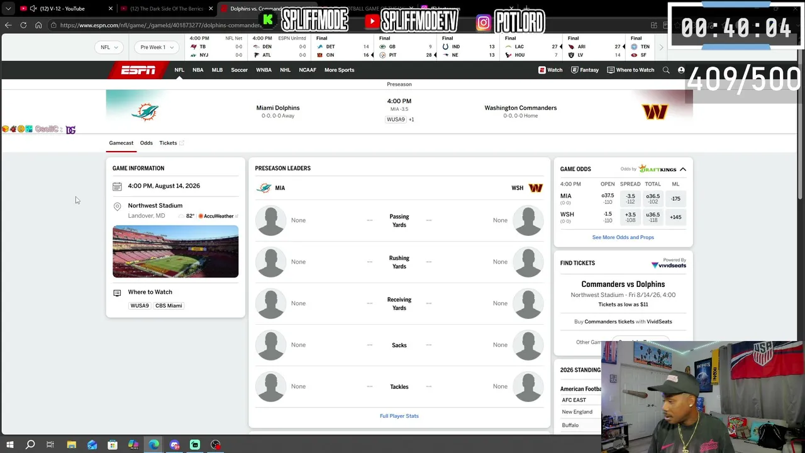
Task: Select WNBA in the ESPN navigation
Action: 264,70
